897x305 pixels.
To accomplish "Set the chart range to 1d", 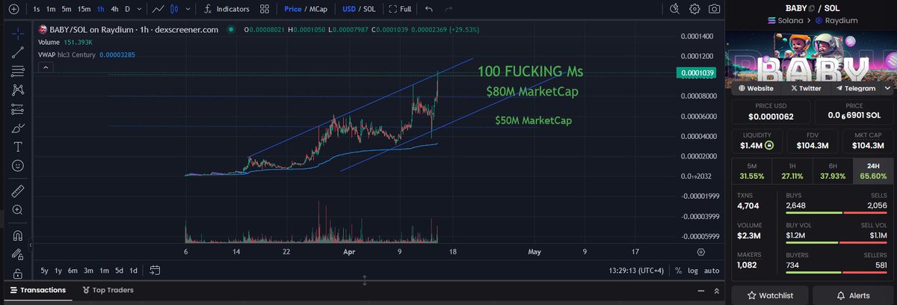I will point(133,271).
